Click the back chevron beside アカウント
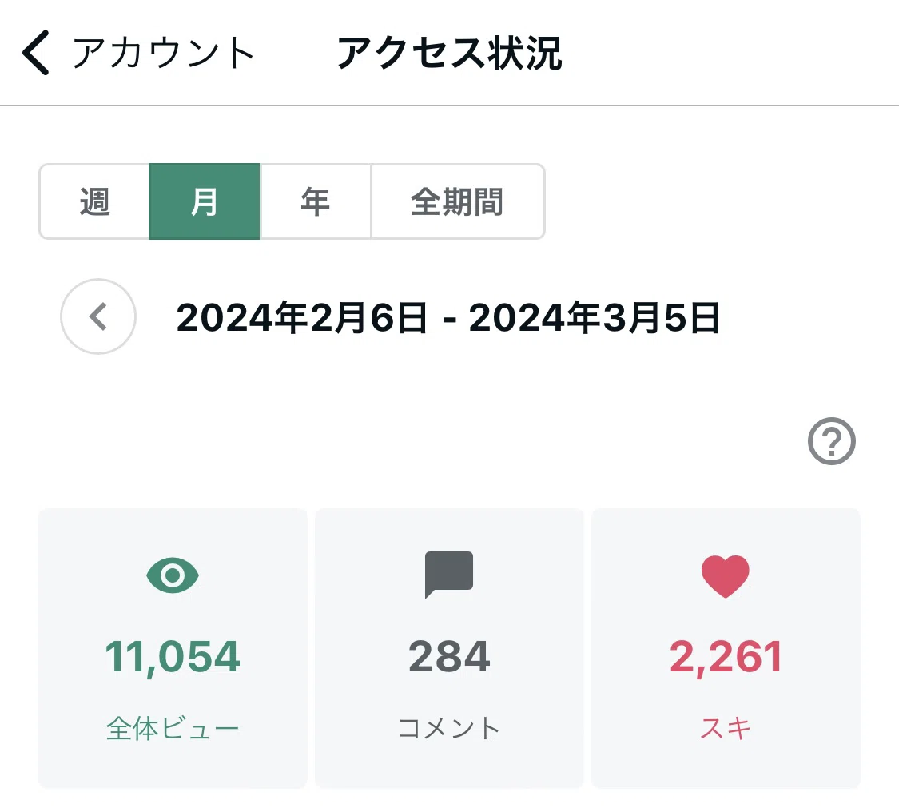Viewport: 899px width, 808px height. pos(35,53)
